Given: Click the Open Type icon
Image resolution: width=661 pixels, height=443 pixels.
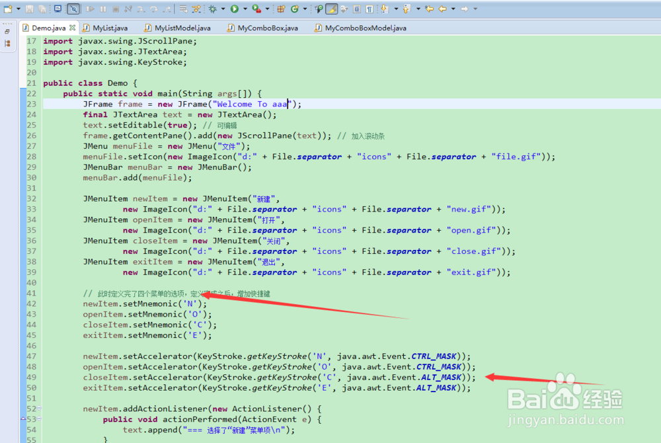Looking at the screenshot, I should pyautogui.click(x=319, y=9).
